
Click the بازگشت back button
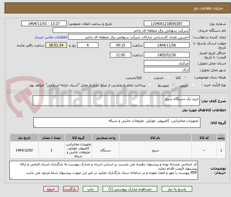pyautogui.click(x=70, y=189)
